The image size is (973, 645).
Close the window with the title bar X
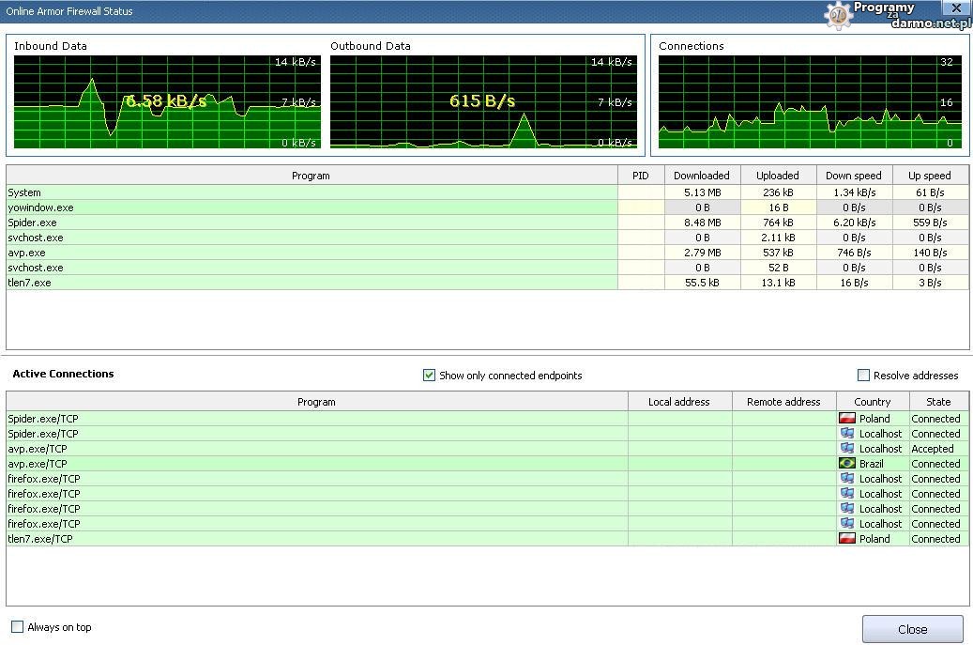pos(955,8)
